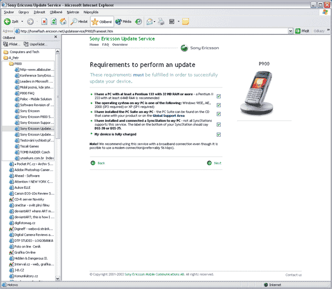Click favorites scrollbar down arrow

coord(58,278)
